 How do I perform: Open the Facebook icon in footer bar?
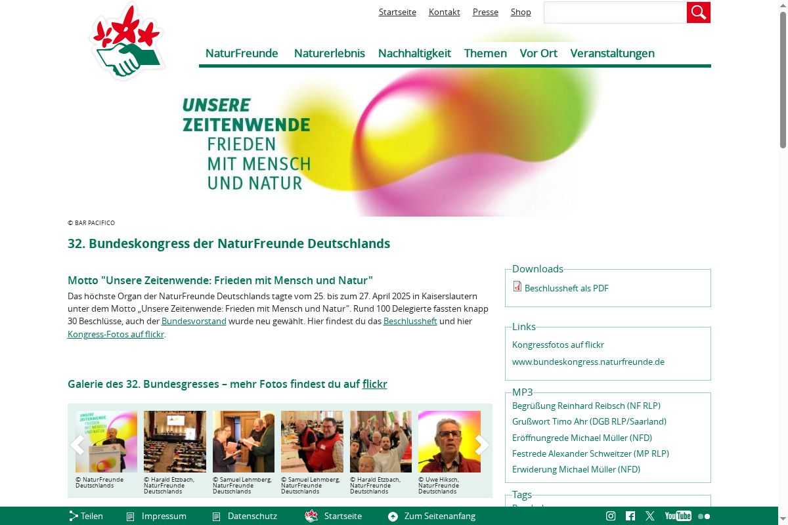(630, 516)
